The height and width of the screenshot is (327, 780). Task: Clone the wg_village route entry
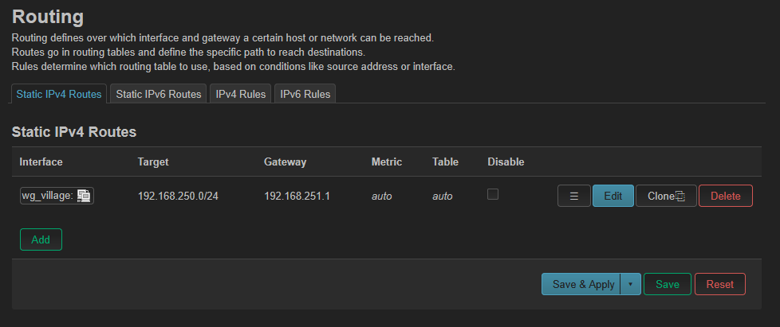coord(666,196)
